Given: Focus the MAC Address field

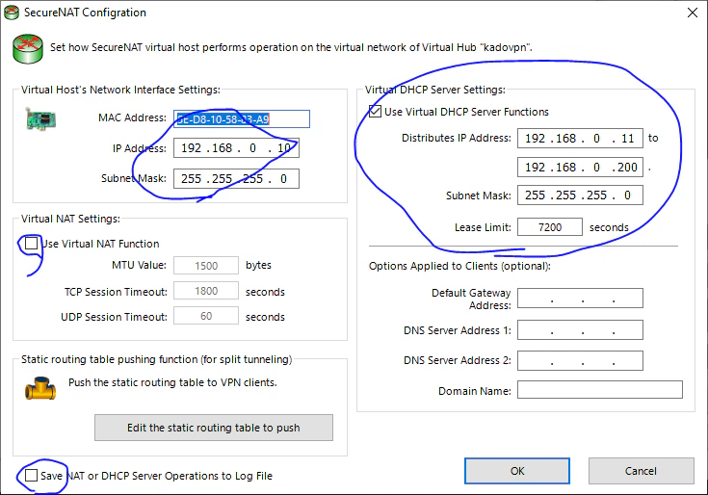Looking at the screenshot, I should pyautogui.click(x=242, y=119).
